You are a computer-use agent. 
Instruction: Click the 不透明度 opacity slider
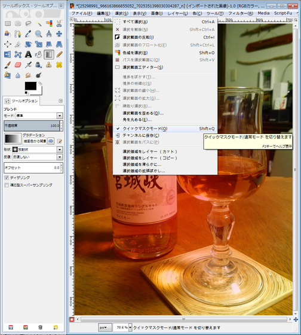(x=32, y=126)
